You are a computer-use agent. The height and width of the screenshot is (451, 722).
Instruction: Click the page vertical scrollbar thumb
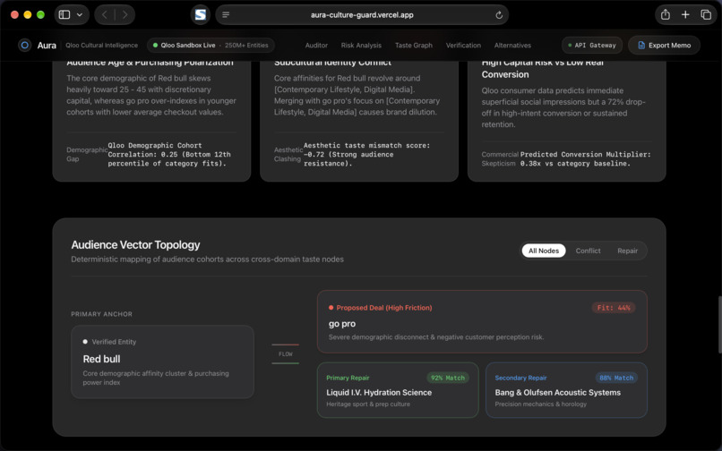[719, 326]
